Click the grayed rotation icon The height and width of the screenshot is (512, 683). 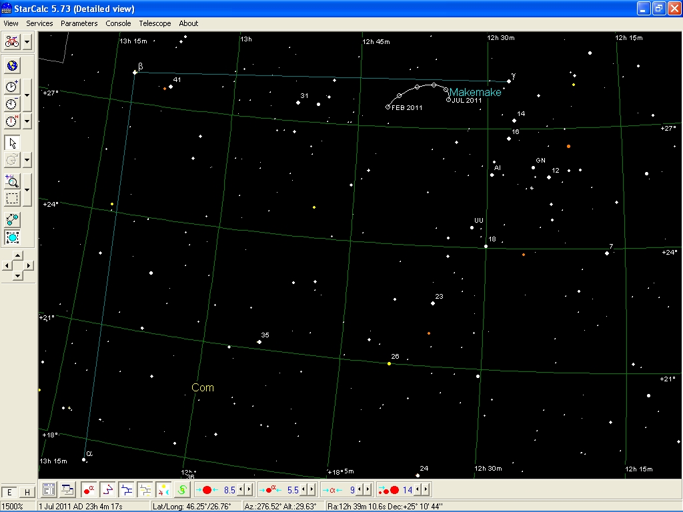[x=12, y=160]
